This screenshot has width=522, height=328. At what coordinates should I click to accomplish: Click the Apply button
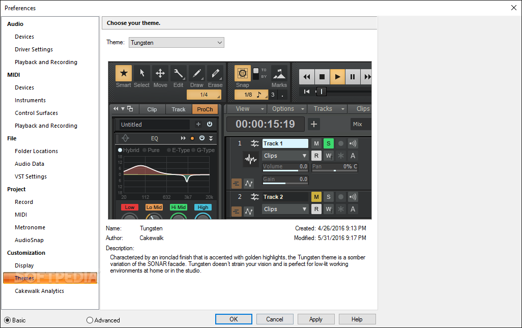click(315, 319)
